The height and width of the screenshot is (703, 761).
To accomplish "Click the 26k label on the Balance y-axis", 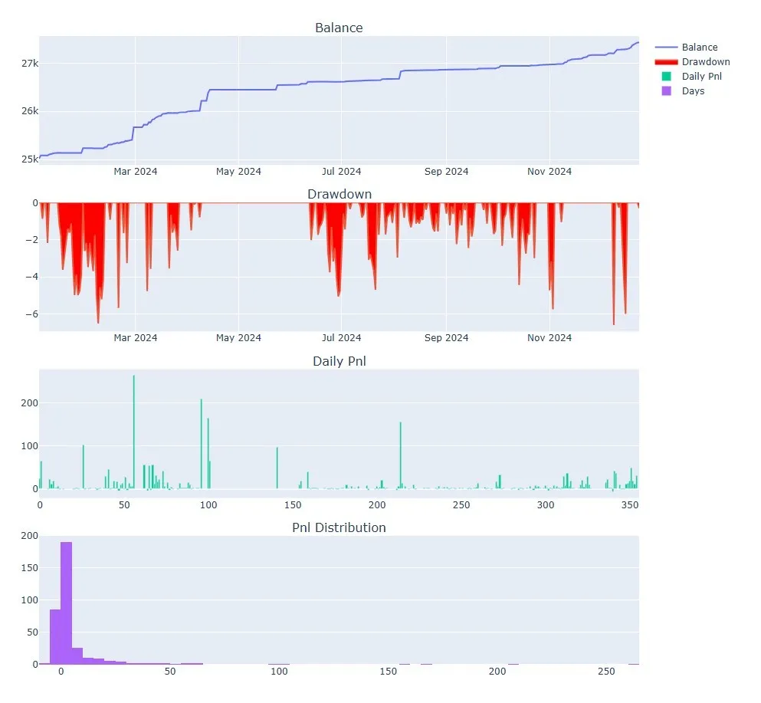I will point(30,111).
